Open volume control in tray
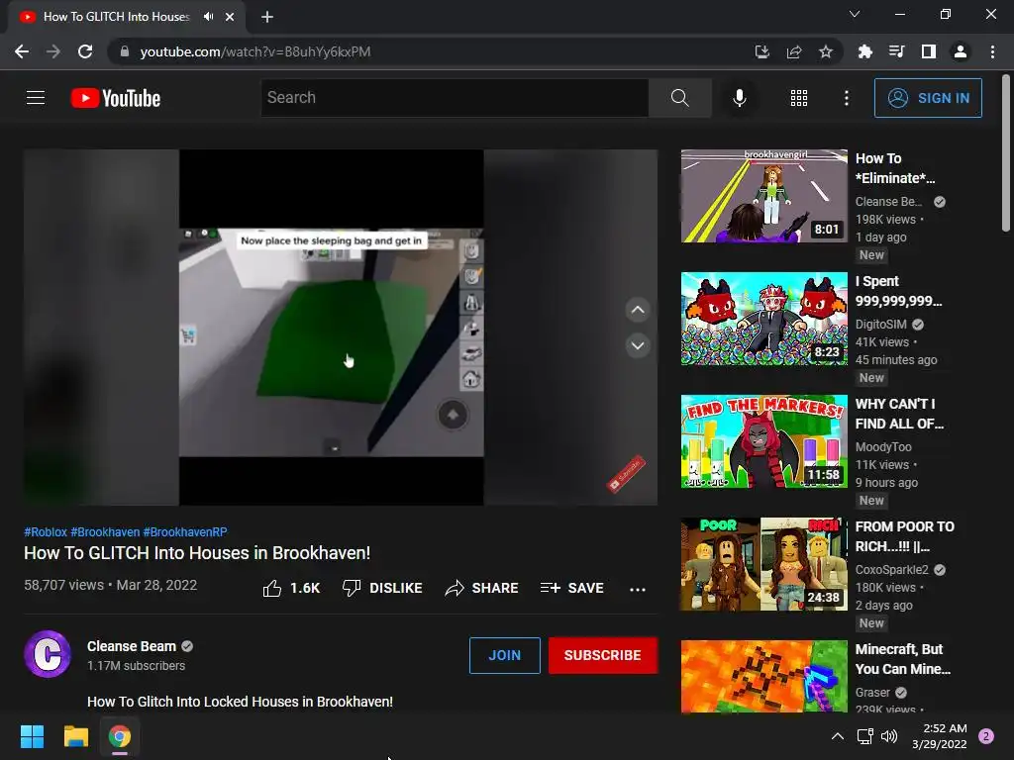This screenshot has height=760, width=1014. (x=889, y=736)
